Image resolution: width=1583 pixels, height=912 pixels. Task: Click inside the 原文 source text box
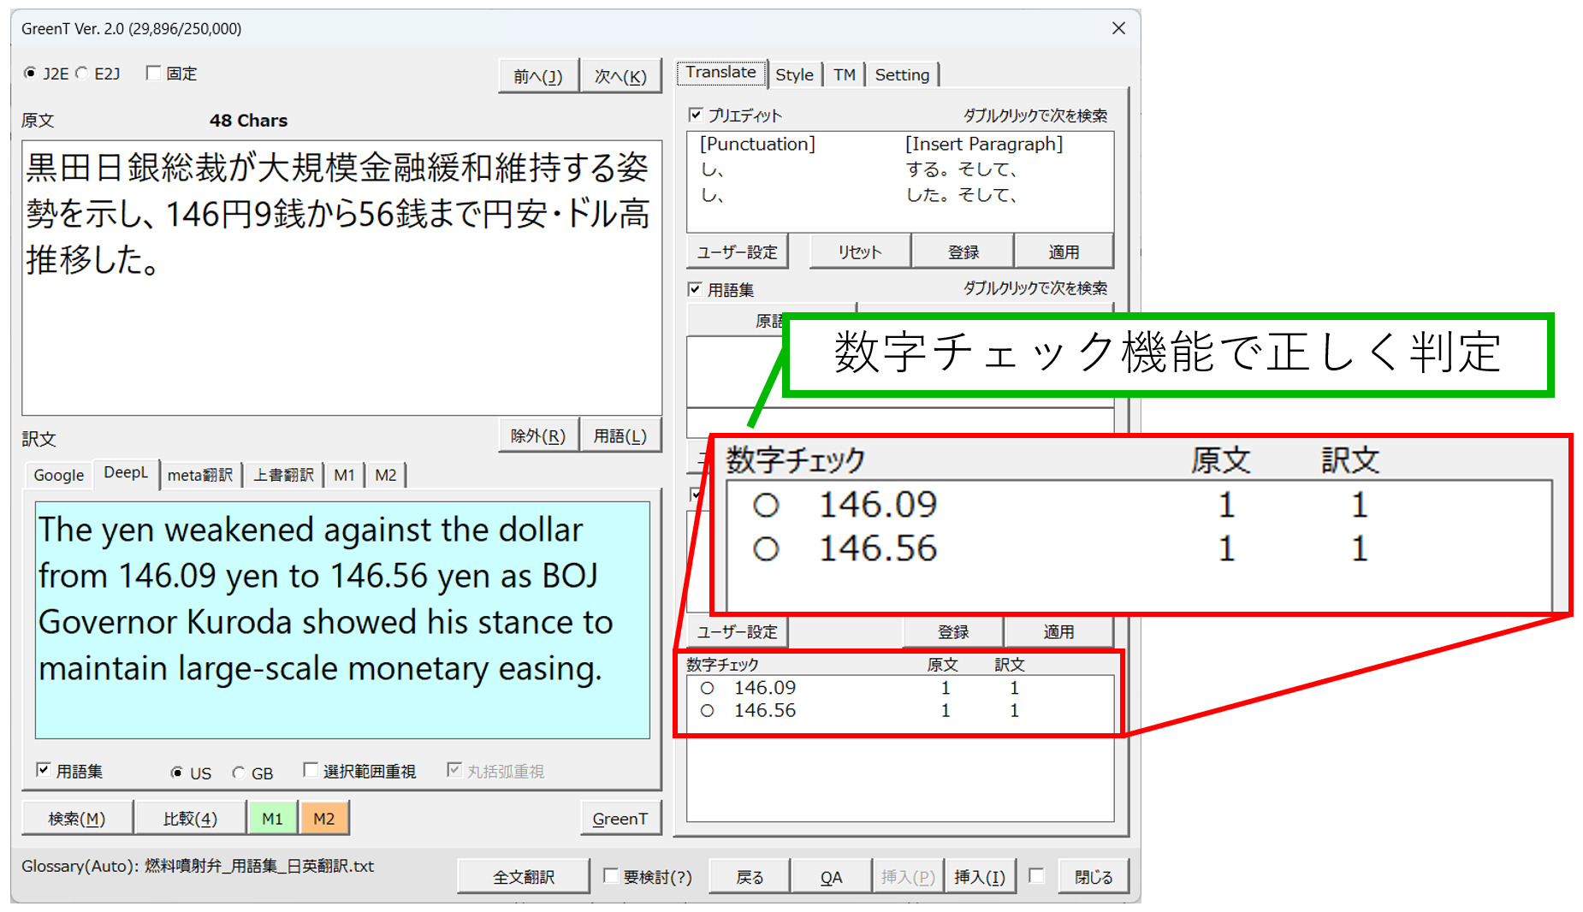[x=341, y=342]
